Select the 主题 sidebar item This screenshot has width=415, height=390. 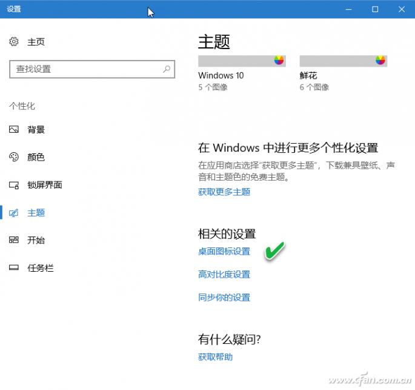(x=36, y=213)
